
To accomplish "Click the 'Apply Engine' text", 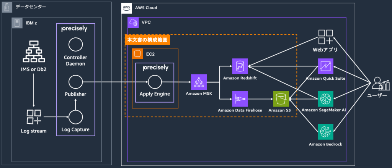I will coord(155,94).
